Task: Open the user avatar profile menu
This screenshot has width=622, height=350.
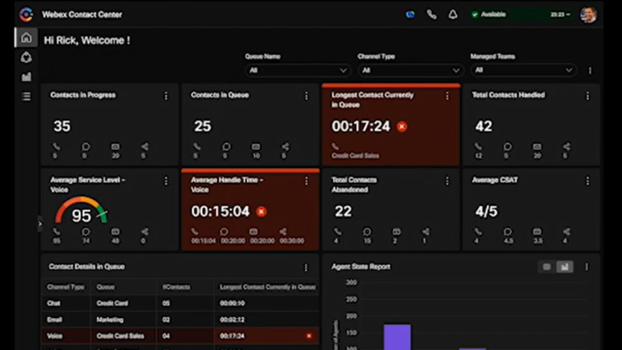Action: [x=588, y=15]
